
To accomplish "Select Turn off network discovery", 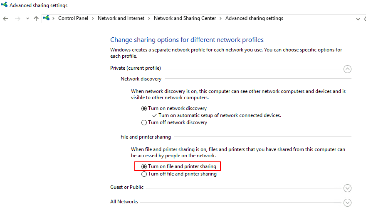I will click(x=144, y=122).
